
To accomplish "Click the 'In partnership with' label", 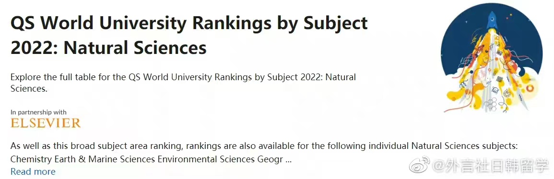I will point(38,113).
